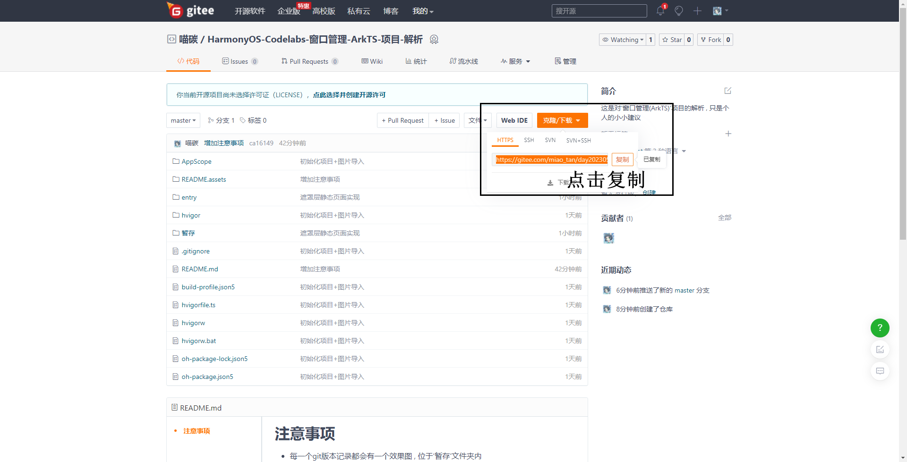Open the 管理 tab
Screen dimensions: 907x462
[565, 61]
